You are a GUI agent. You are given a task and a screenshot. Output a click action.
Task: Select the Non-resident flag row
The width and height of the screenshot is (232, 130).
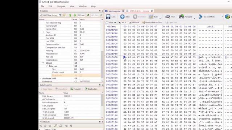70,23
